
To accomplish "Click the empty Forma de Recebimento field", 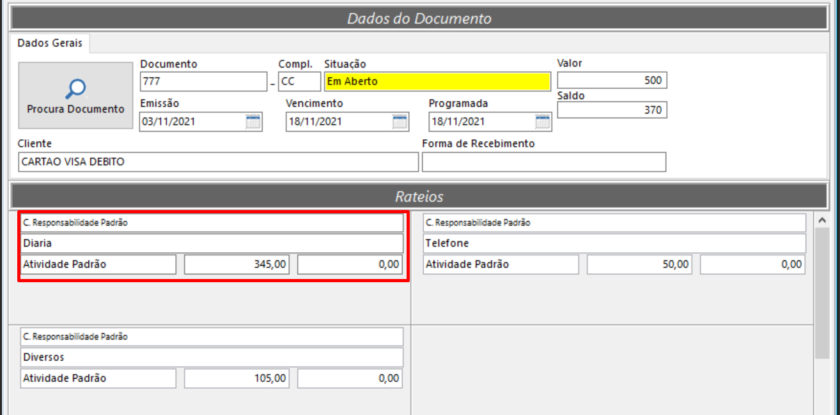I will pyautogui.click(x=544, y=162).
